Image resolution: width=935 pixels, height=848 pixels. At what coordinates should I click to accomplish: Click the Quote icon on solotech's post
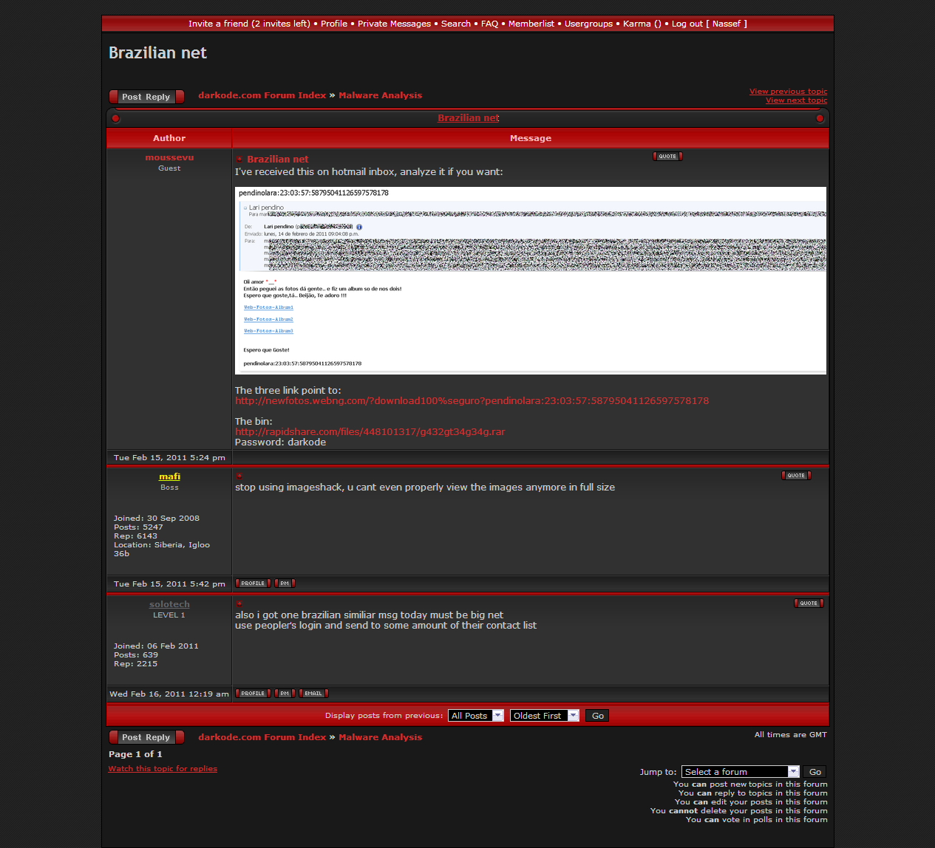pos(809,603)
